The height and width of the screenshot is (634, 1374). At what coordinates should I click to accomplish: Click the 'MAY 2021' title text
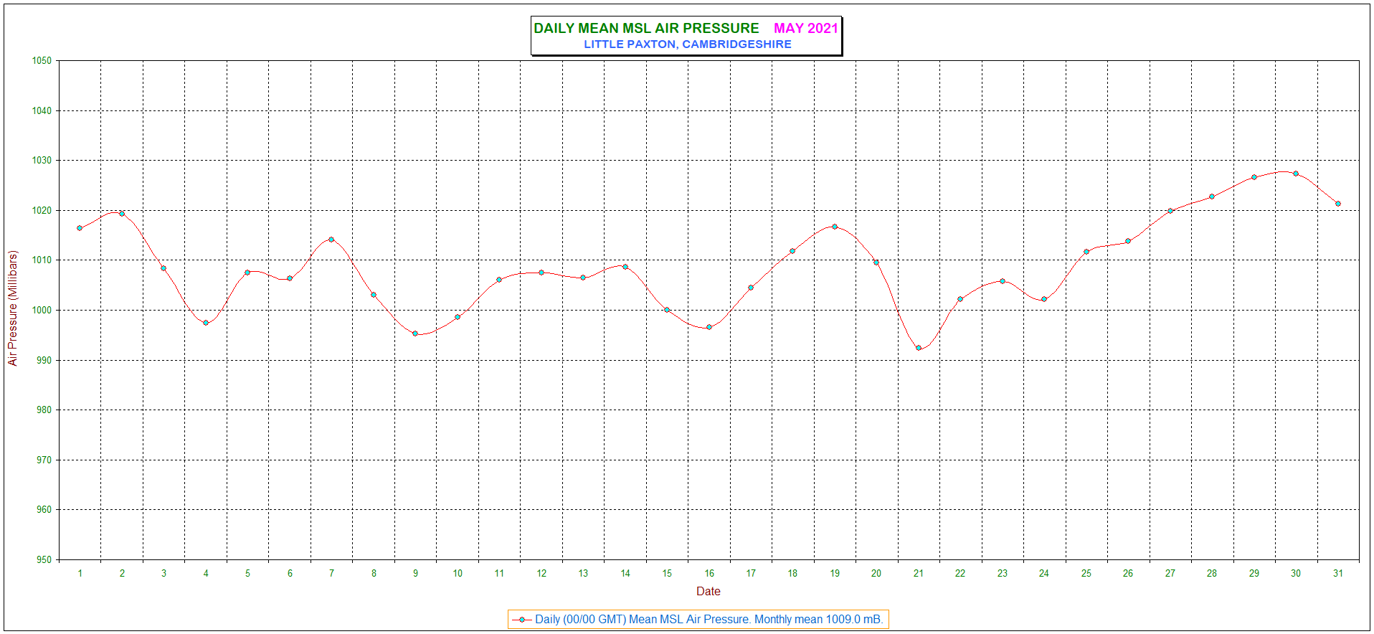click(806, 28)
